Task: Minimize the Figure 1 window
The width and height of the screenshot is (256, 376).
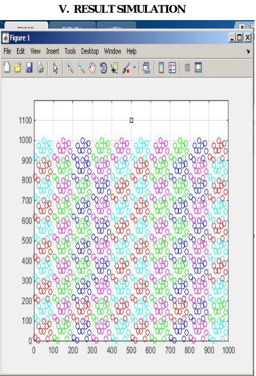Action: pyautogui.click(x=232, y=38)
